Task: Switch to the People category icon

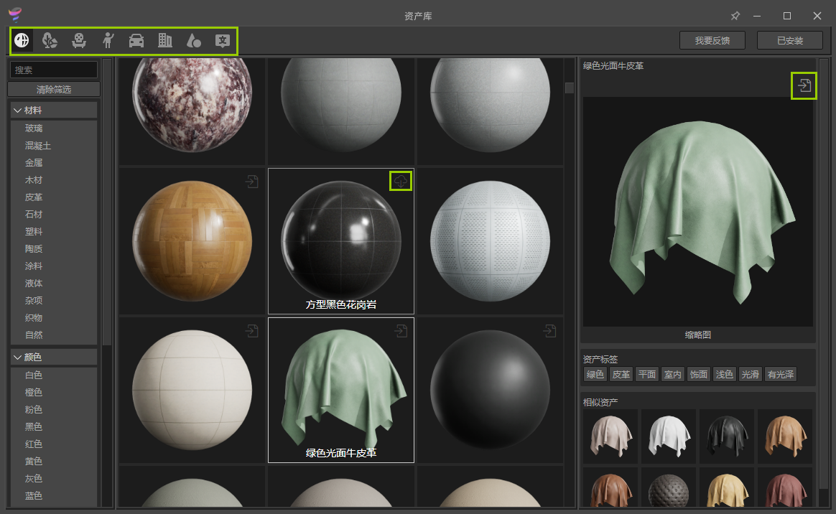Action: pos(108,40)
